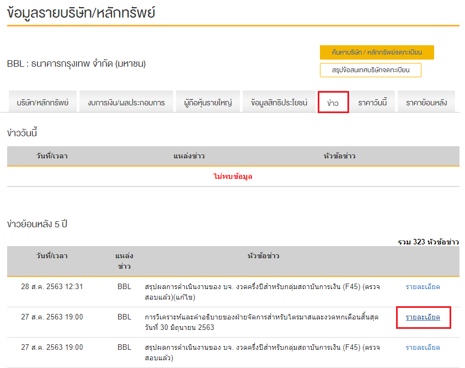The width and height of the screenshot is (465, 368).
Task: Open รายละเอียด link in the last news row
Action: pyautogui.click(x=423, y=348)
